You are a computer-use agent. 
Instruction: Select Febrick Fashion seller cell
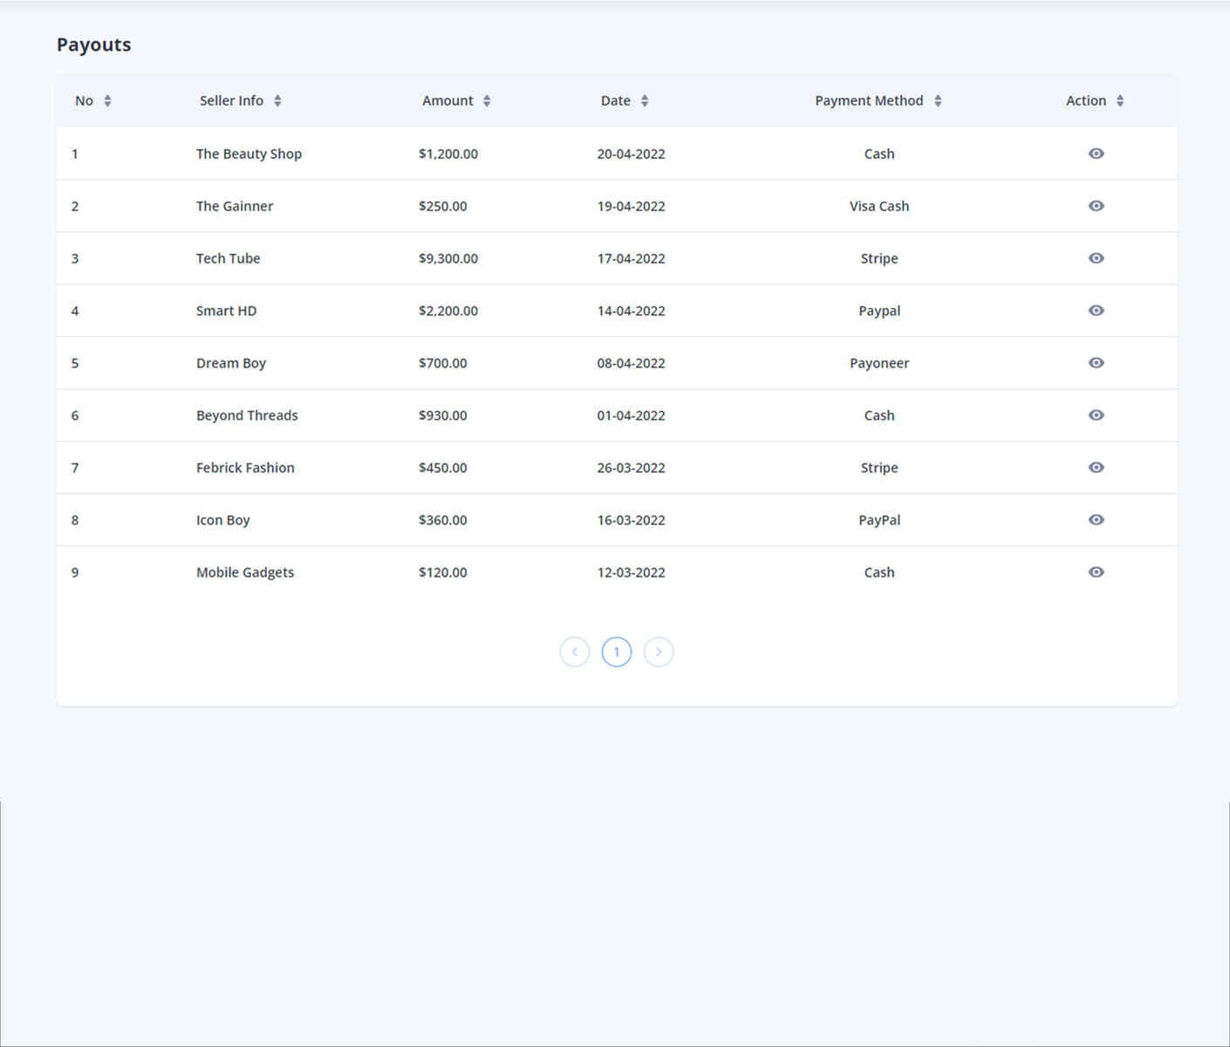click(245, 468)
